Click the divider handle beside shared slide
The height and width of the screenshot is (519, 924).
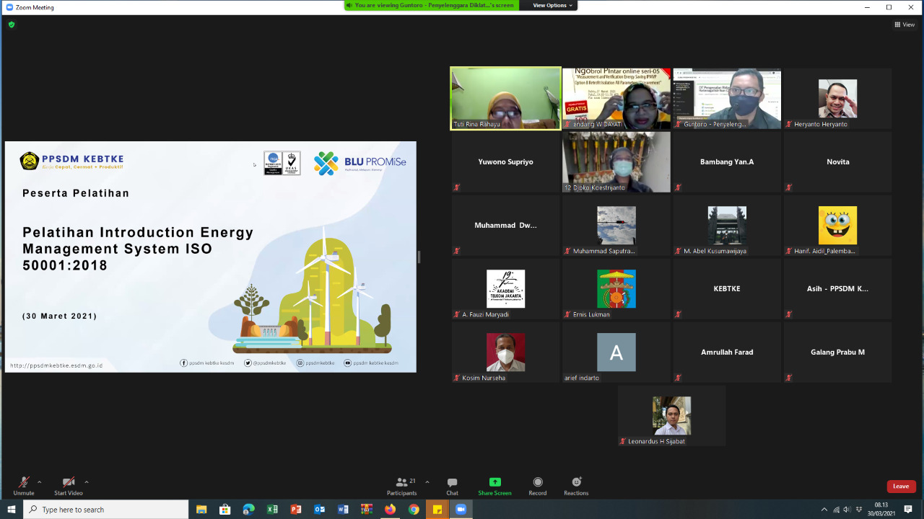pos(419,257)
